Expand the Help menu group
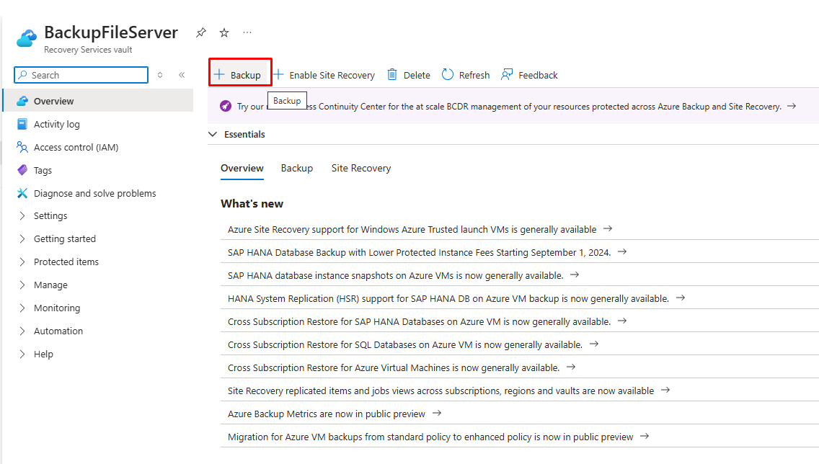This screenshot has width=819, height=464. coord(22,354)
